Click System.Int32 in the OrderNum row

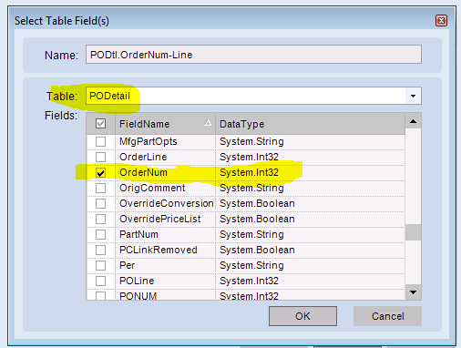(249, 172)
